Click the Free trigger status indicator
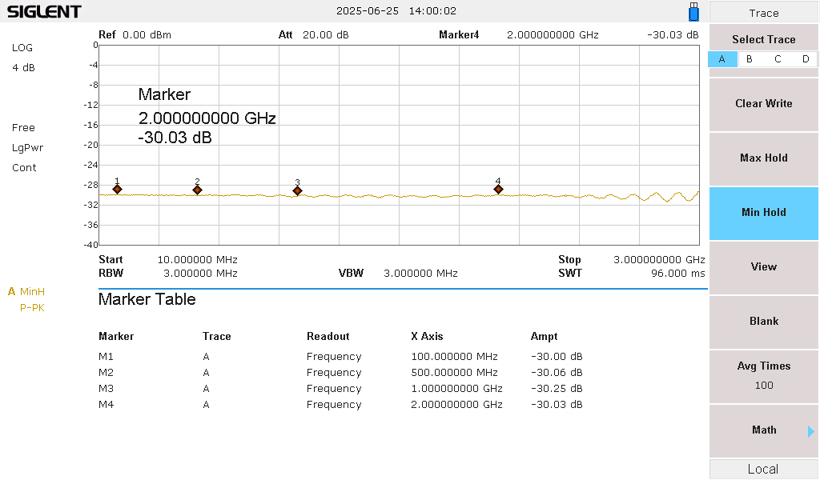The image size is (820, 480). [23, 128]
